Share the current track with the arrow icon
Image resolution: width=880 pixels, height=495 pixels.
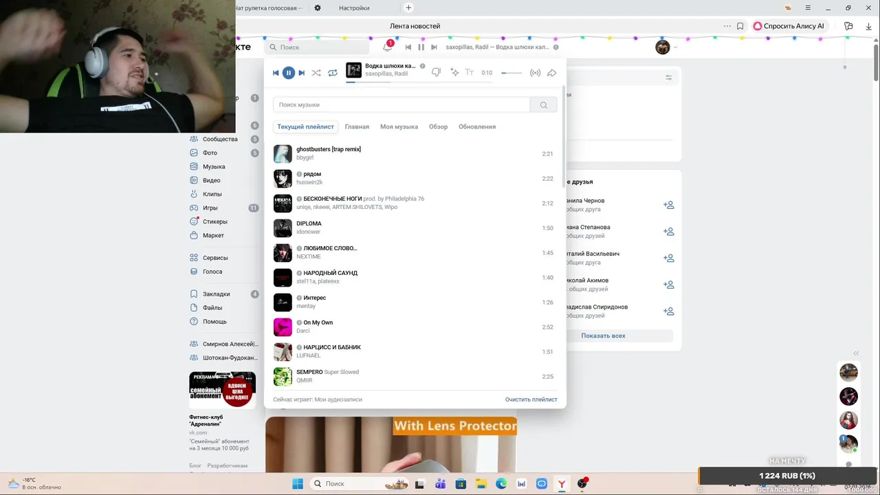click(551, 72)
